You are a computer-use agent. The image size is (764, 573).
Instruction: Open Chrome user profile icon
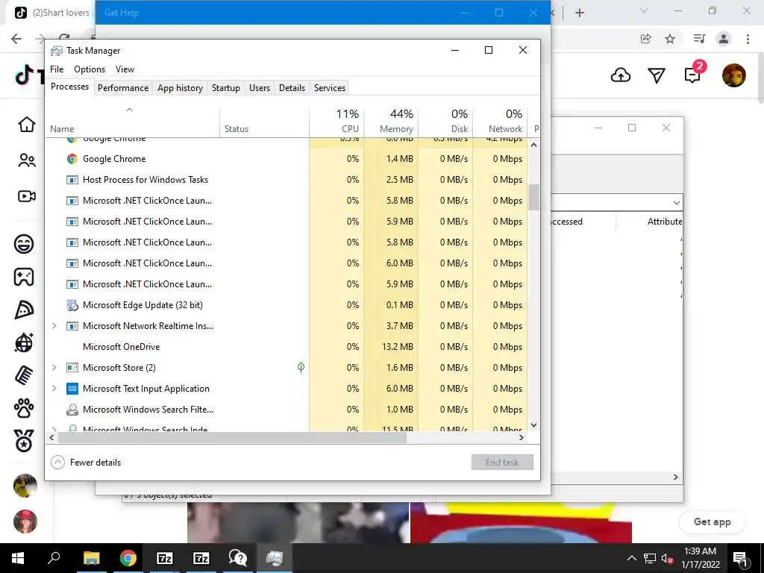pyautogui.click(x=724, y=39)
